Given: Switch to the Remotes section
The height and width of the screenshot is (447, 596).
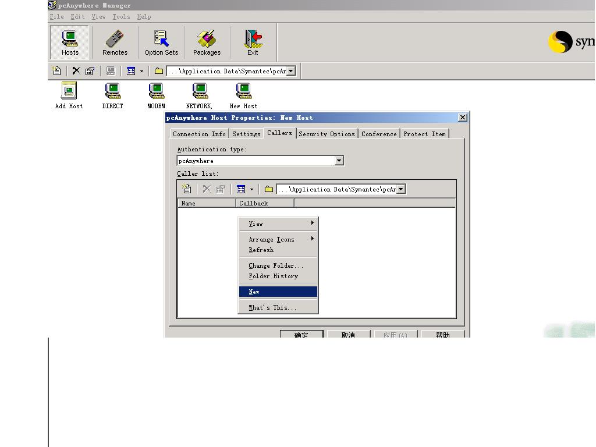Looking at the screenshot, I should point(115,42).
